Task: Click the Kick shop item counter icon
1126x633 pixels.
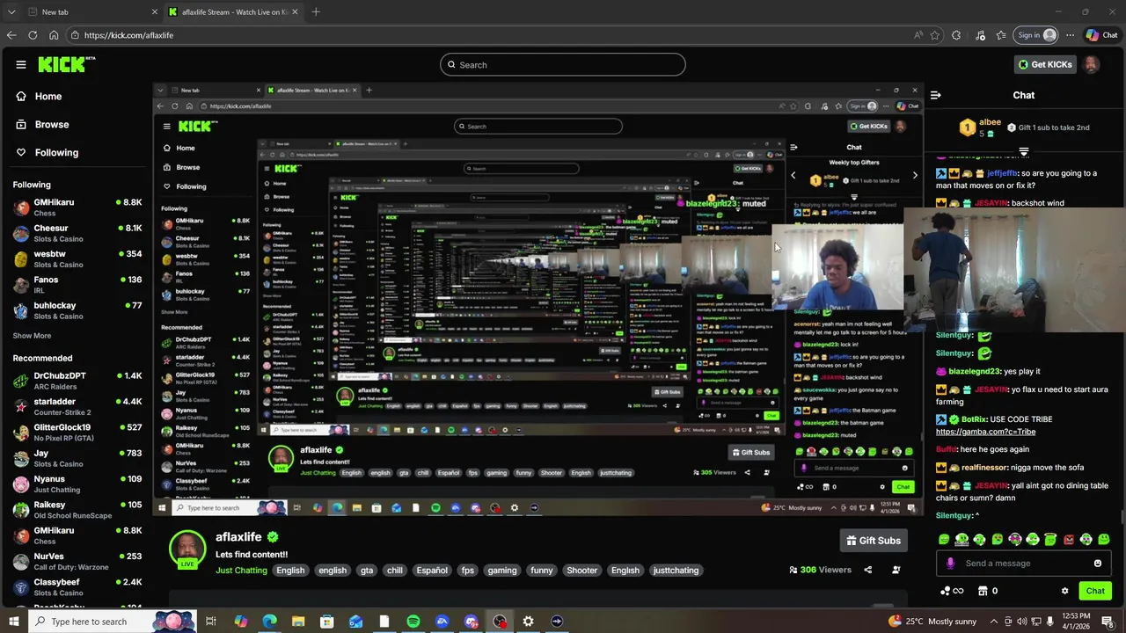Action: coord(989,591)
